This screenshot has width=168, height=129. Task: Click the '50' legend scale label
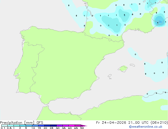click(82, 128)
